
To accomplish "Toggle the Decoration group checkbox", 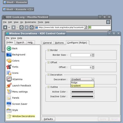I will click(x=48, y=75).
